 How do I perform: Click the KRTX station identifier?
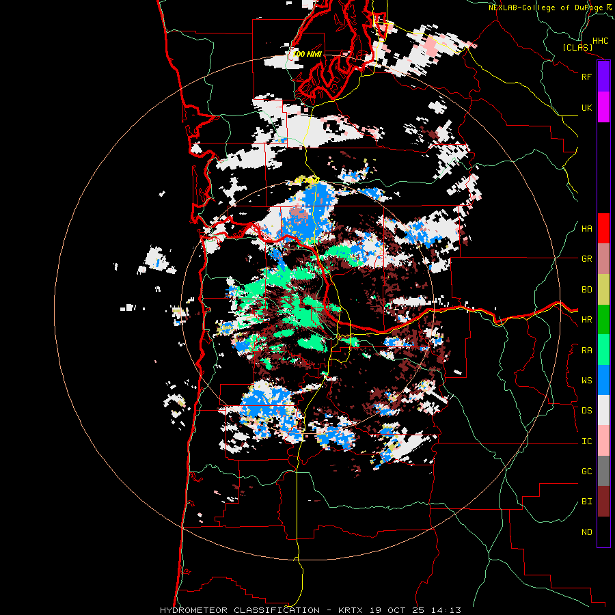[351, 610]
